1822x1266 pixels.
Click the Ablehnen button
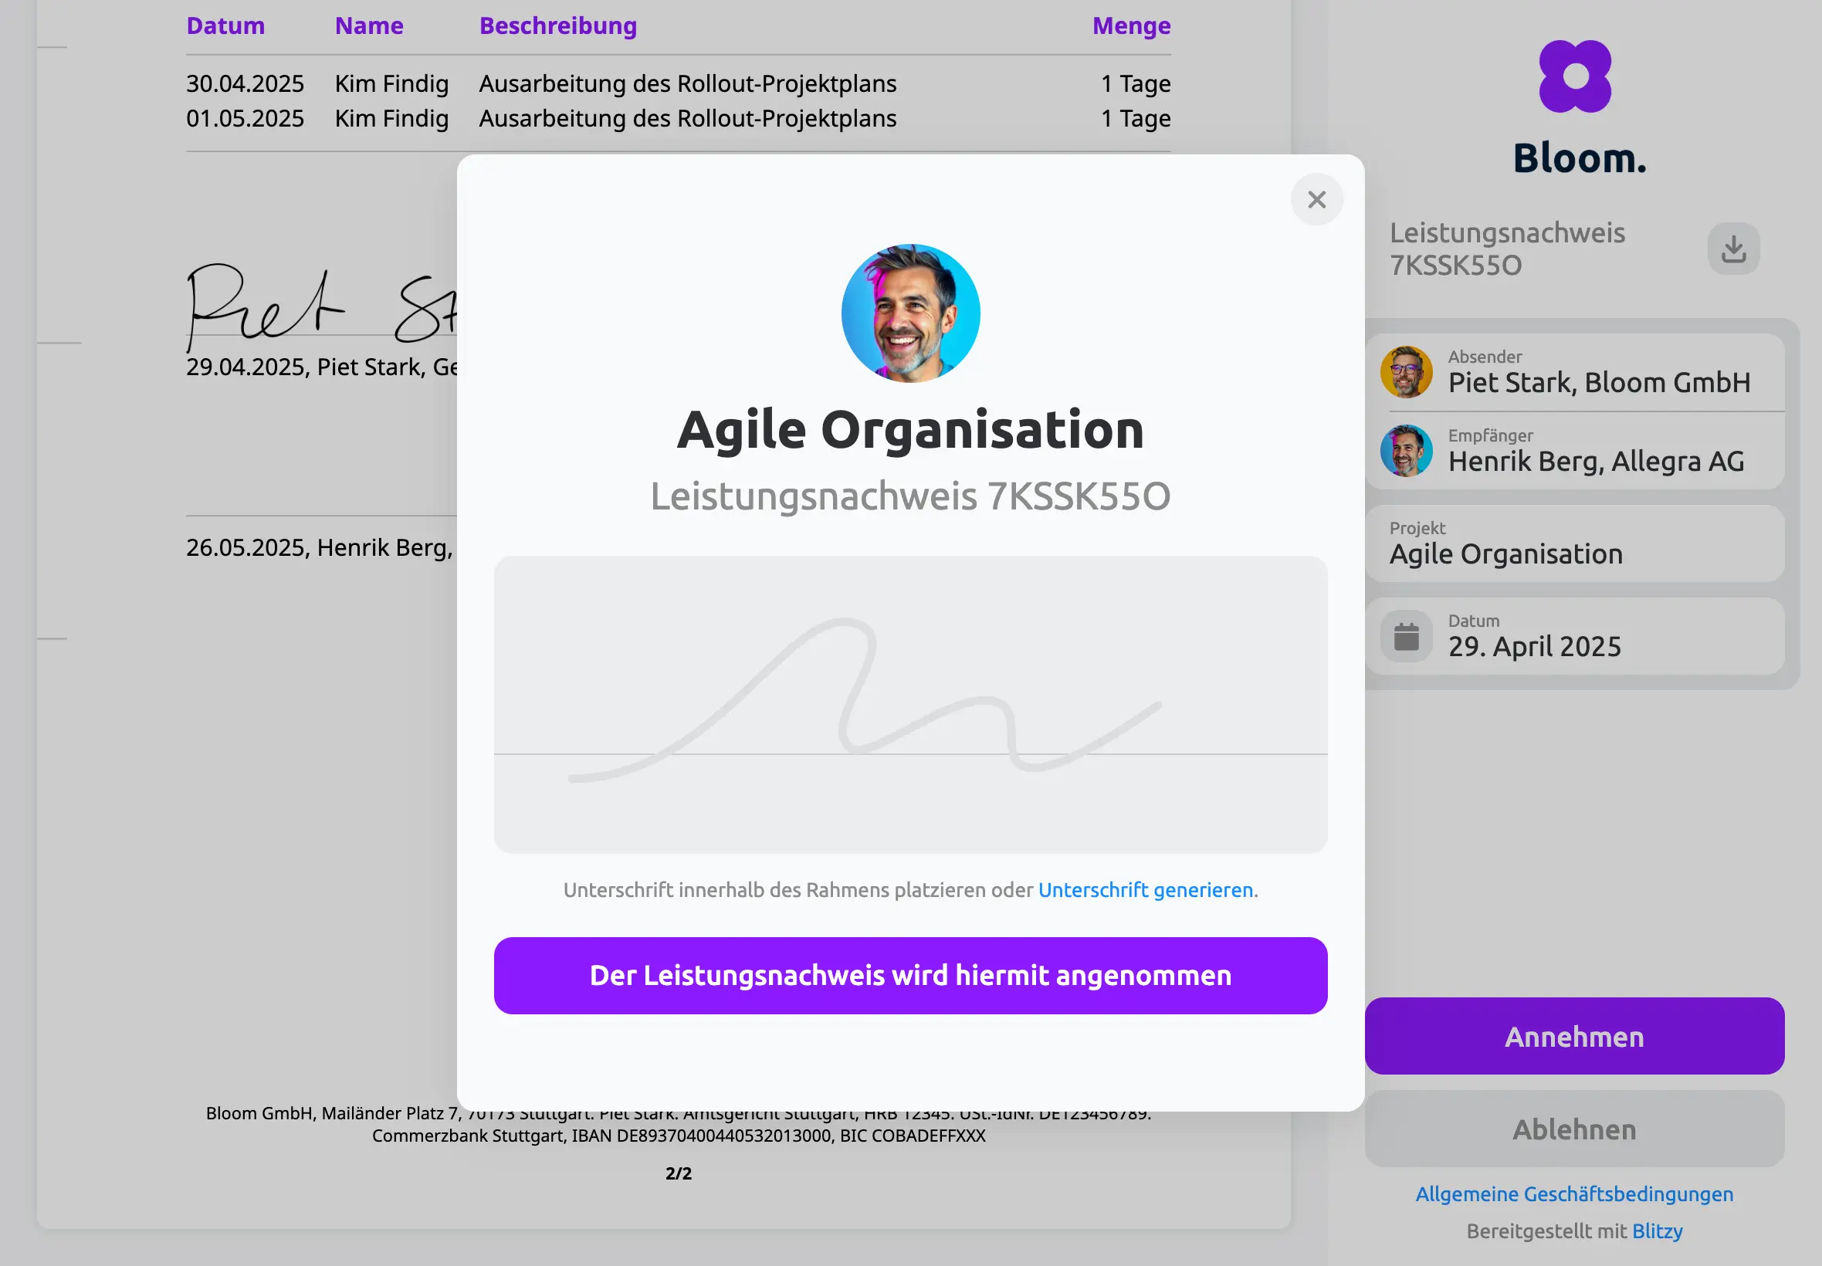[x=1573, y=1129]
